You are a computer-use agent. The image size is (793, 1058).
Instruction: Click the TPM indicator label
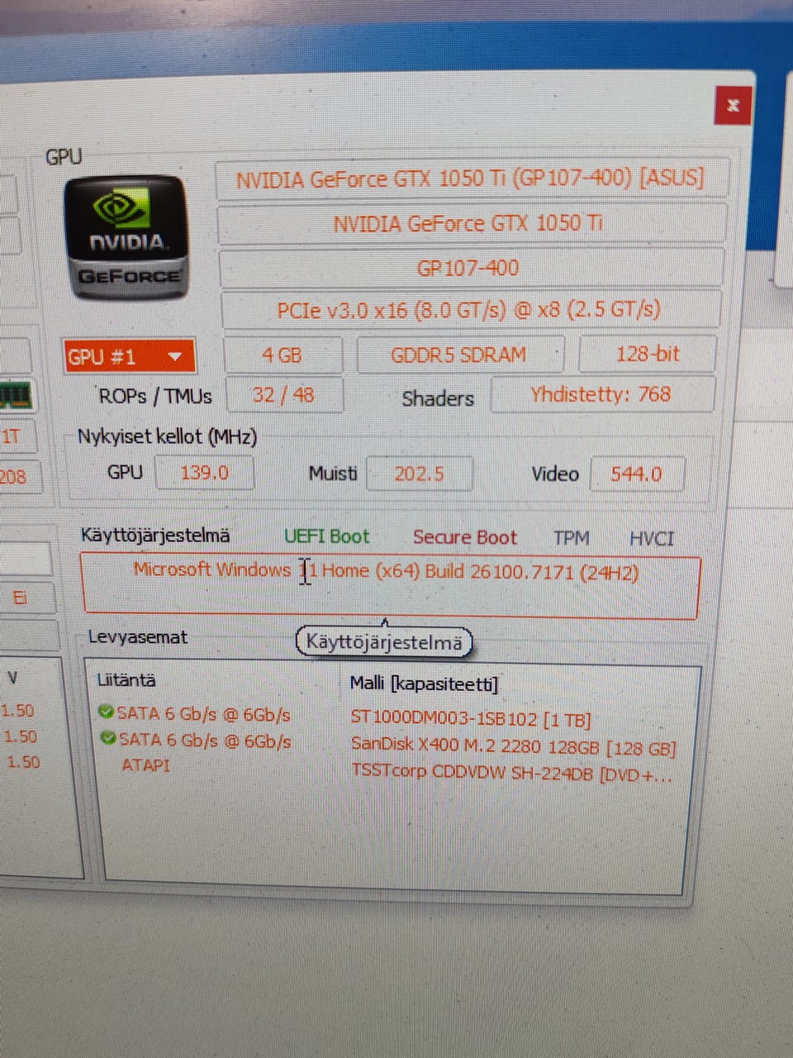point(572,538)
